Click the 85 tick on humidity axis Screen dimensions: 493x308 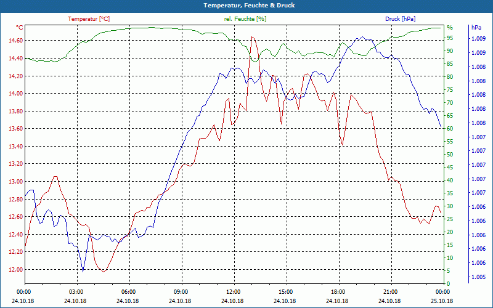click(450, 64)
